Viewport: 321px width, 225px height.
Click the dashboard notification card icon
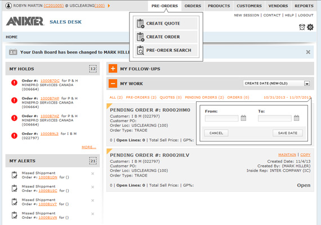pyautogui.click(x=13, y=52)
